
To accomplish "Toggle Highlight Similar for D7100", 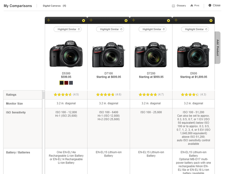I will click(110, 29).
